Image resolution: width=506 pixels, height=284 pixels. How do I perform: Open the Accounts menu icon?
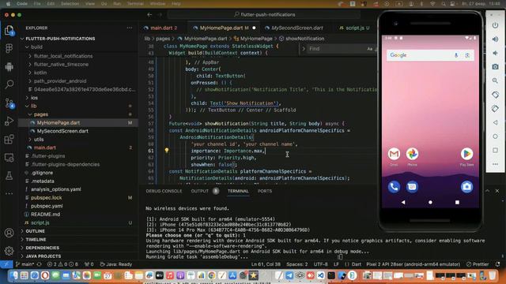tap(9, 233)
